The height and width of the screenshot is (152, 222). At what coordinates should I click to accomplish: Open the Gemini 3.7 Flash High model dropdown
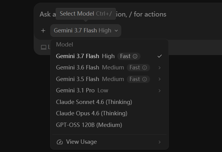pos(86,31)
